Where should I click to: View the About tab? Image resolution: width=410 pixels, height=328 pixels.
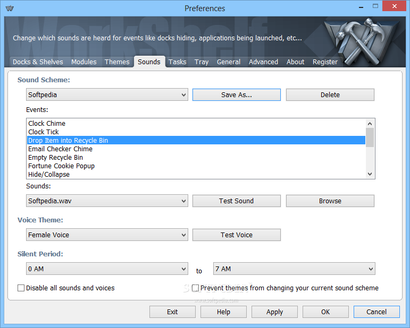296,62
